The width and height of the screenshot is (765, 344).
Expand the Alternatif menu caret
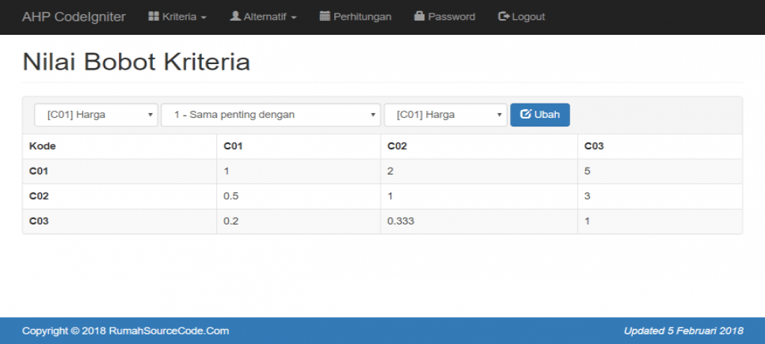[x=294, y=17]
